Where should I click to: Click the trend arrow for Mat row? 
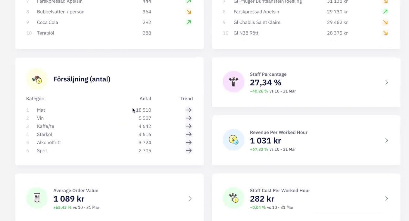click(189, 110)
